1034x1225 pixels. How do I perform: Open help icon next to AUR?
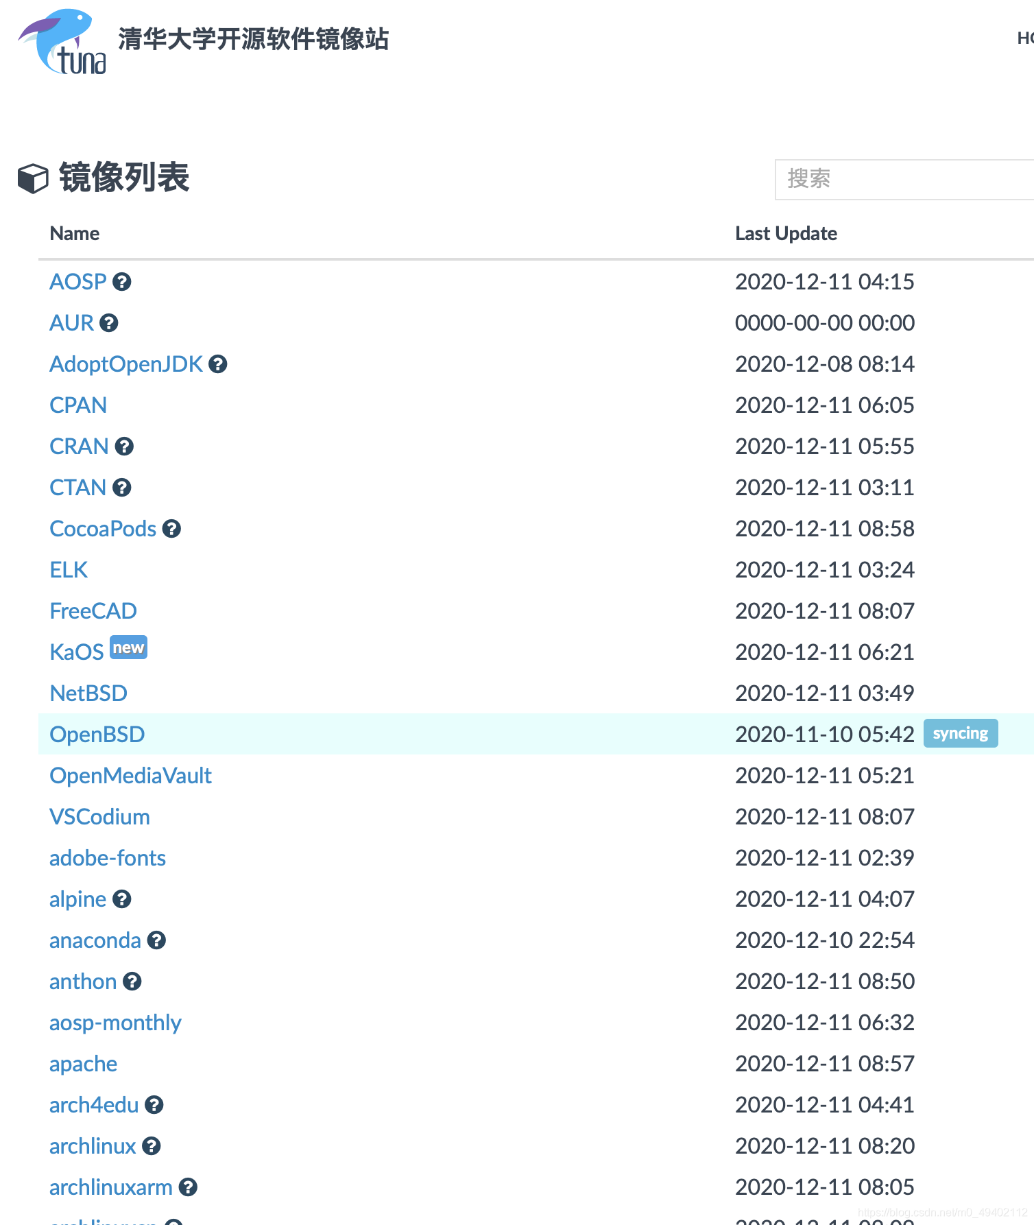[x=109, y=323]
